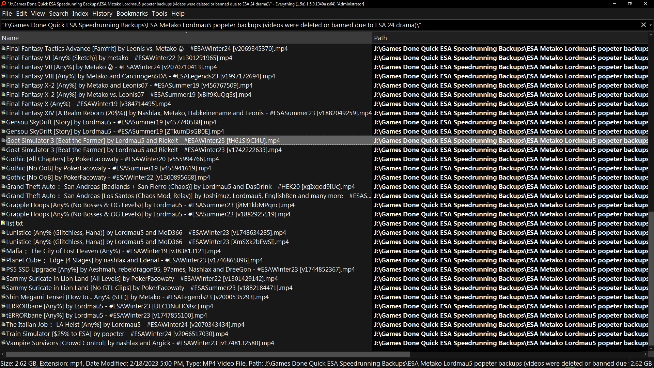Select Gensou SkyDrift ZTkumDsGB0E.mp4 file
The width and height of the screenshot is (654, 368).
115,132
